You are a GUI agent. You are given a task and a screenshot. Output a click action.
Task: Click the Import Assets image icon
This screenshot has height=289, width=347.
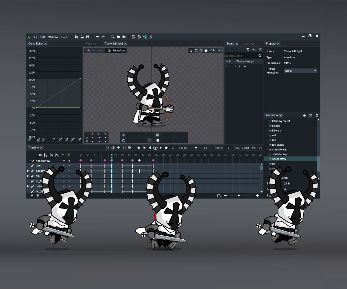(x=113, y=37)
